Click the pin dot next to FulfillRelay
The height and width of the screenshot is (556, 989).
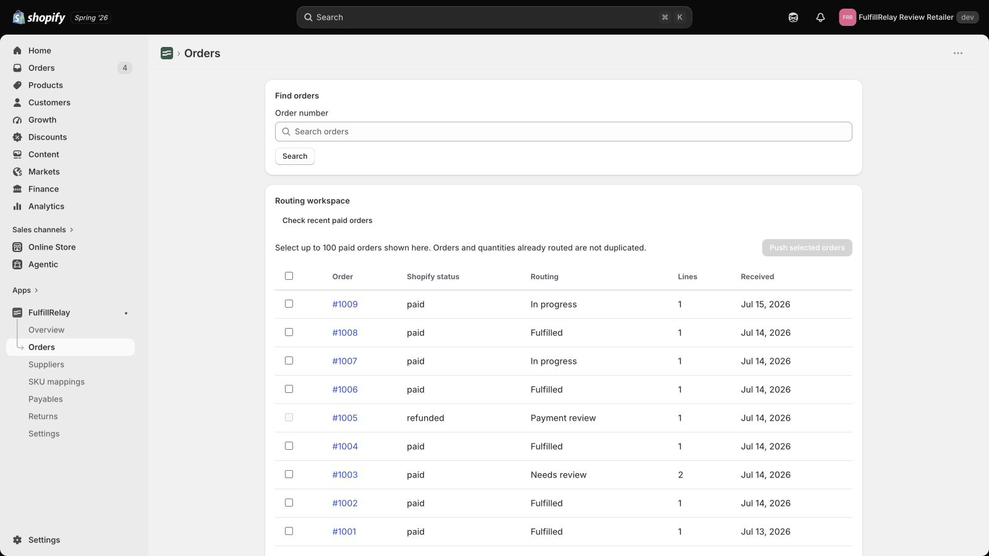(x=126, y=313)
